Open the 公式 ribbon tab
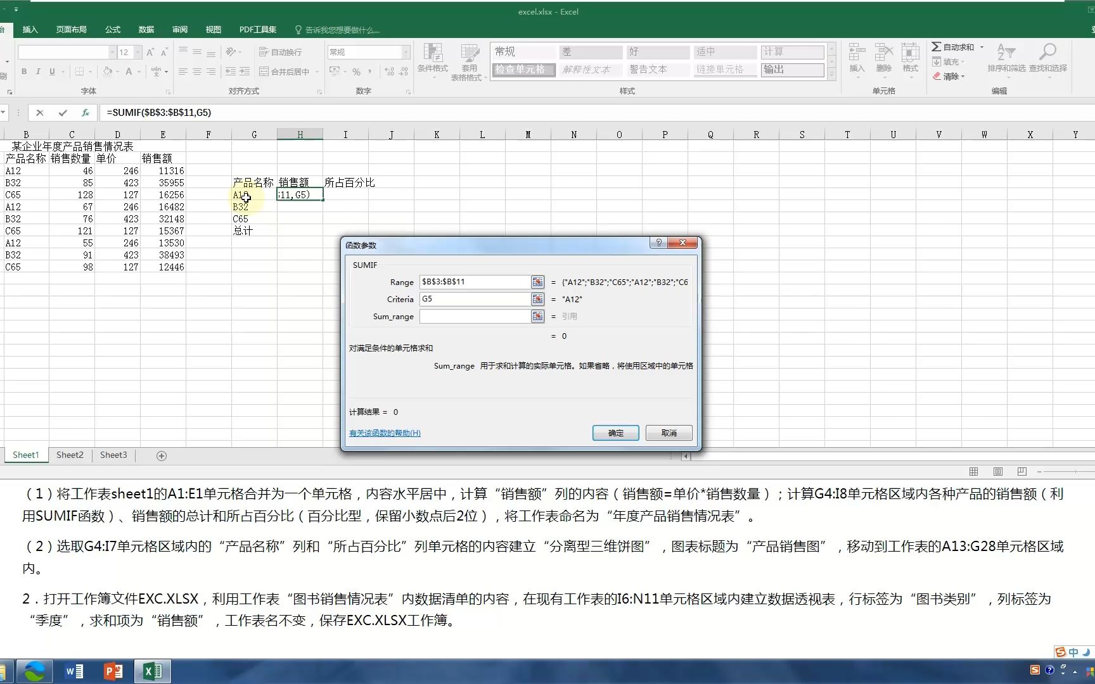Image resolution: width=1095 pixels, height=684 pixels. click(x=113, y=29)
